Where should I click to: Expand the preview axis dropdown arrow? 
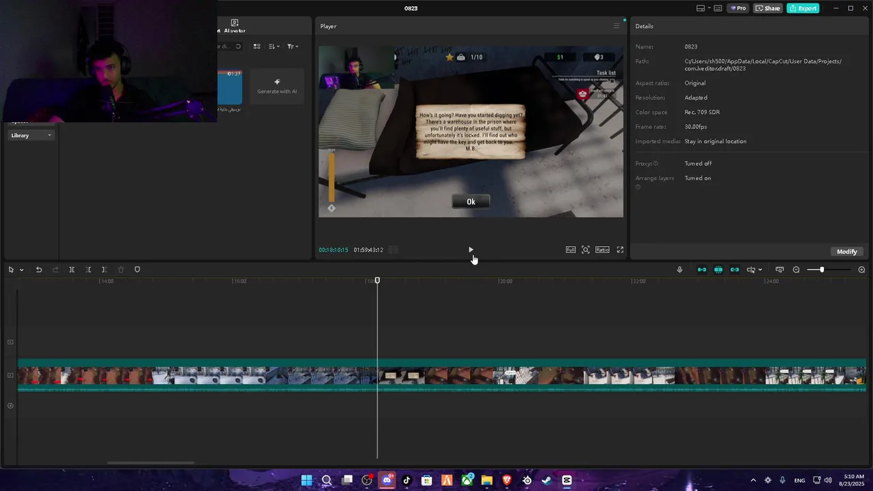(760, 269)
